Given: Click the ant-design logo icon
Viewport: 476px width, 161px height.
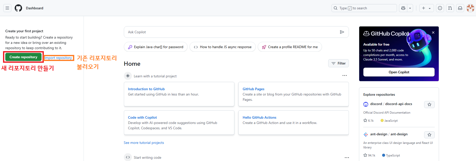Looking at the screenshot, I should coord(366,135).
